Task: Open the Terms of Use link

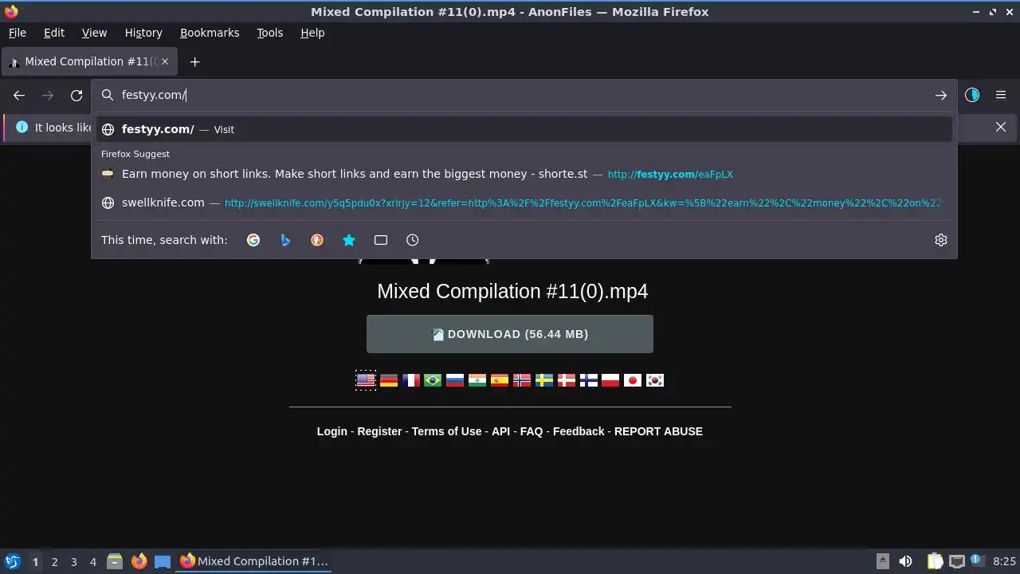Action: tap(446, 431)
